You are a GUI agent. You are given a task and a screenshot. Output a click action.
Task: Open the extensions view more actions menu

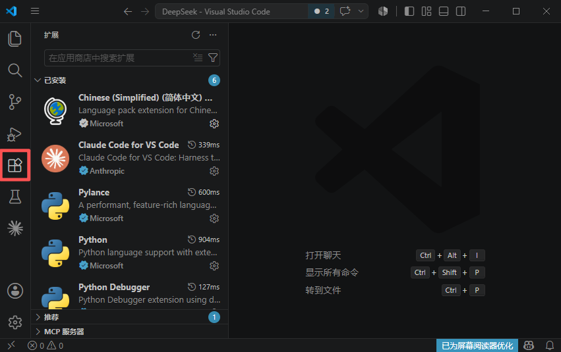pos(213,35)
